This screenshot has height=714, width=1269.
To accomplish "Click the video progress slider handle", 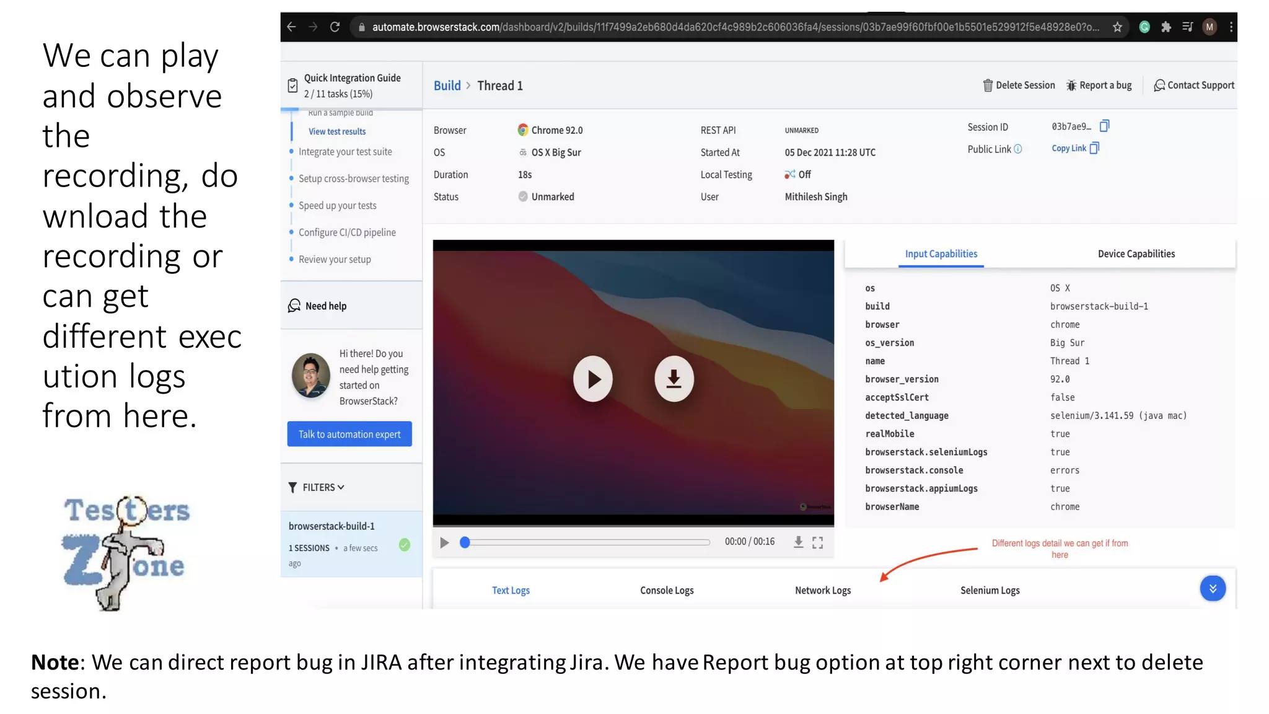I will [465, 542].
